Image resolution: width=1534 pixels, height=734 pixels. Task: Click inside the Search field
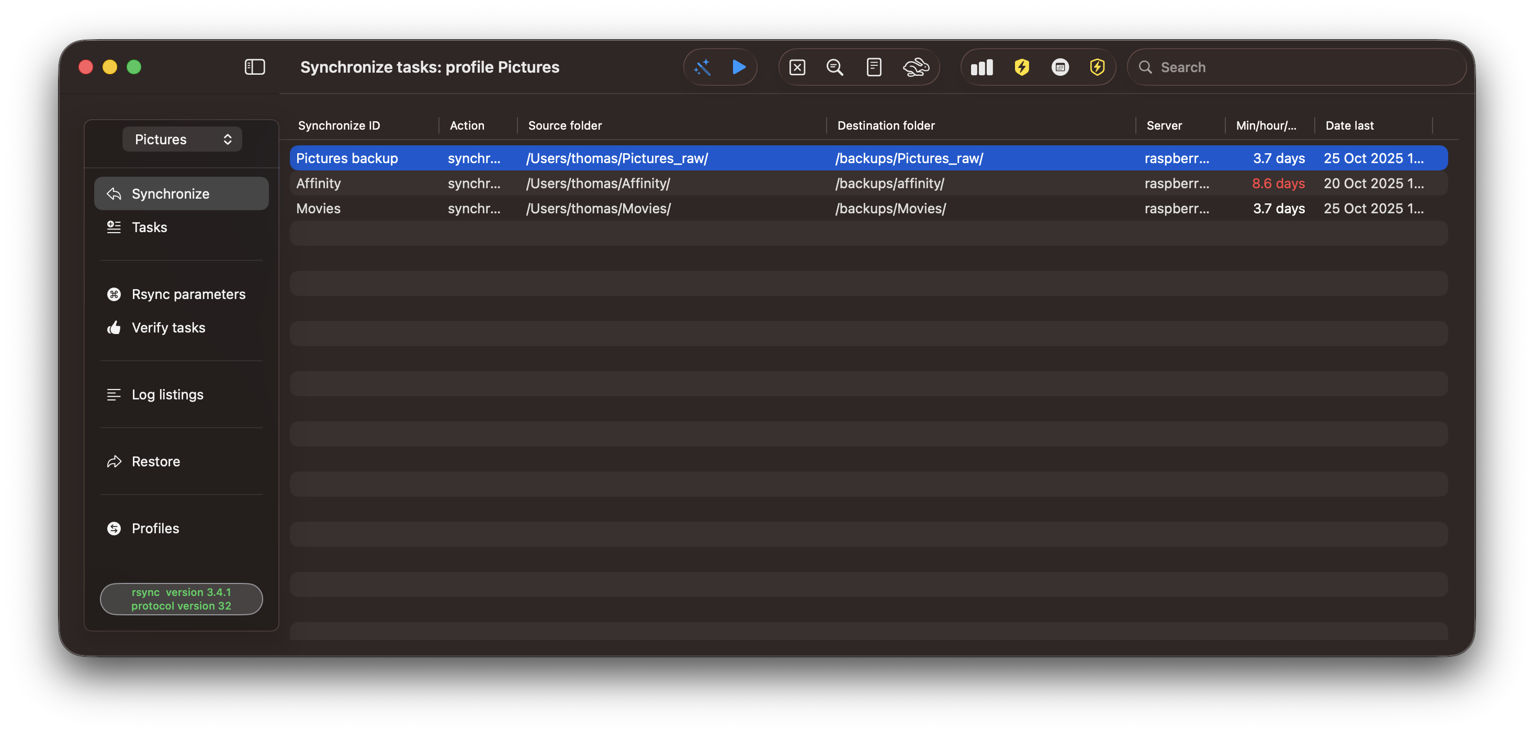[1304, 67]
